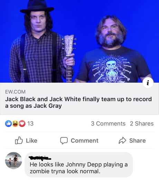Select the Johnny Depp zombie comment bubble
The image size is (159, 180).
tap(79, 164)
